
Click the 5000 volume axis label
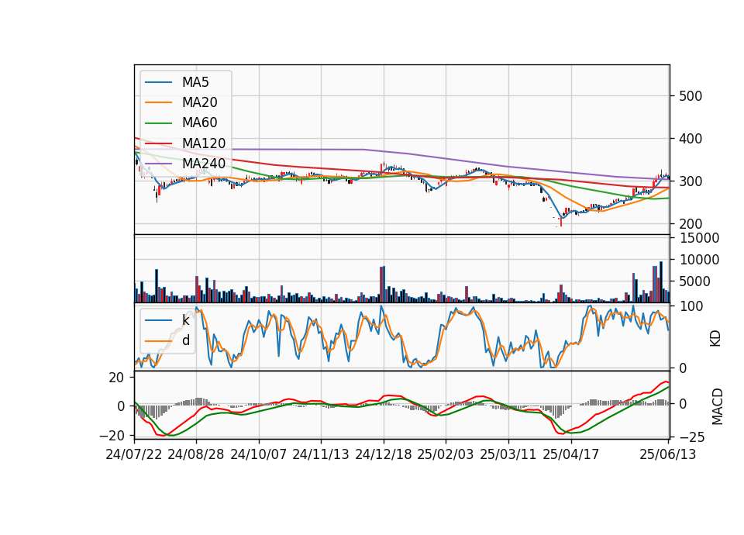(x=695, y=281)
